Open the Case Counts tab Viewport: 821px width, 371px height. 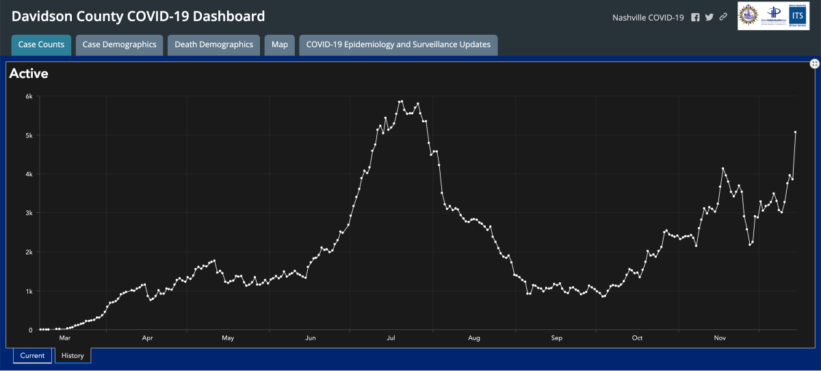point(41,45)
